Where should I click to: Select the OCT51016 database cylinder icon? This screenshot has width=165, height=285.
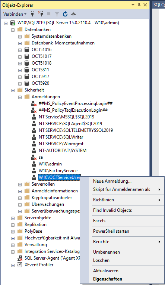[27, 50]
